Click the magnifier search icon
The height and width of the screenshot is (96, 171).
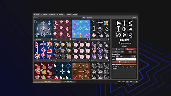84,18
